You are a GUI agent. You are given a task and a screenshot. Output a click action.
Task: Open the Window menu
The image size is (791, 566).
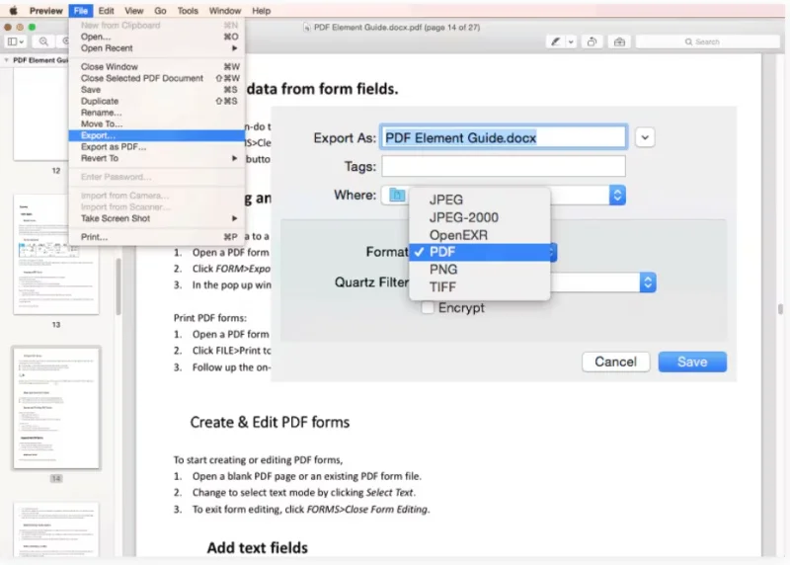pyautogui.click(x=225, y=11)
